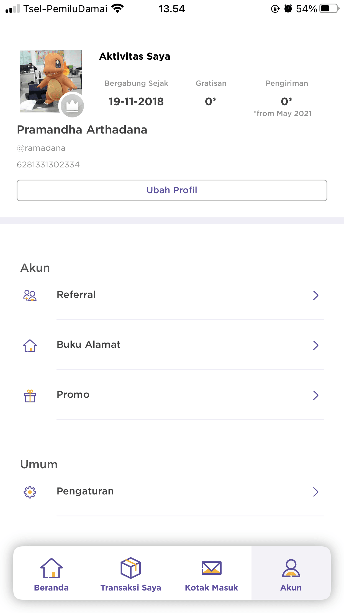Tap the Kotak Masuk envelope icon
This screenshot has height=613, width=344.
tap(211, 568)
